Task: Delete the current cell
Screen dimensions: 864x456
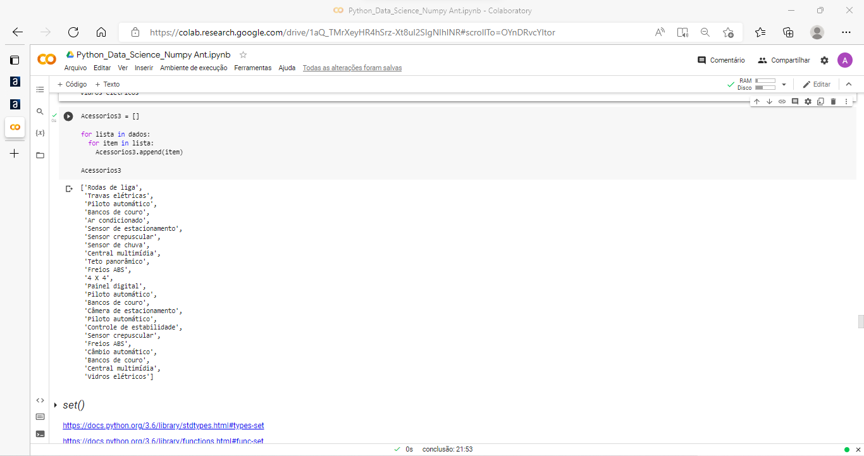Action: [833, 101]
